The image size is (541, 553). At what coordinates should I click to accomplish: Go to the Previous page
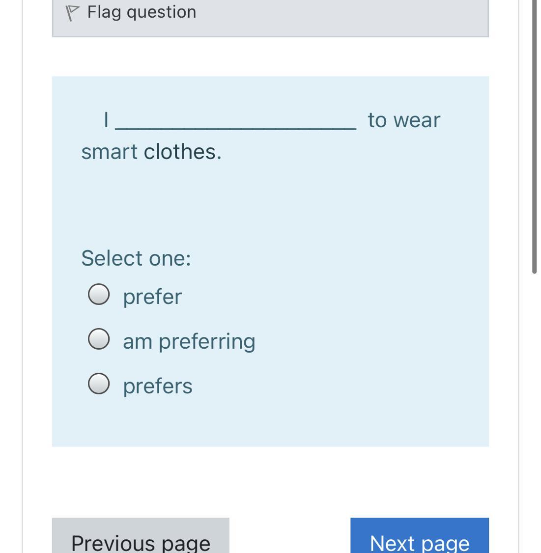click(x=141, y=535)
